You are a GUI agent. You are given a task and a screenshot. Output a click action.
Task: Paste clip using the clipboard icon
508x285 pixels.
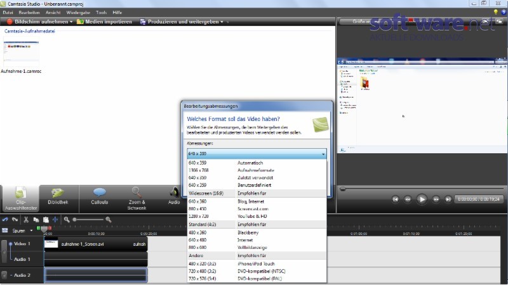tap(46, 220)
